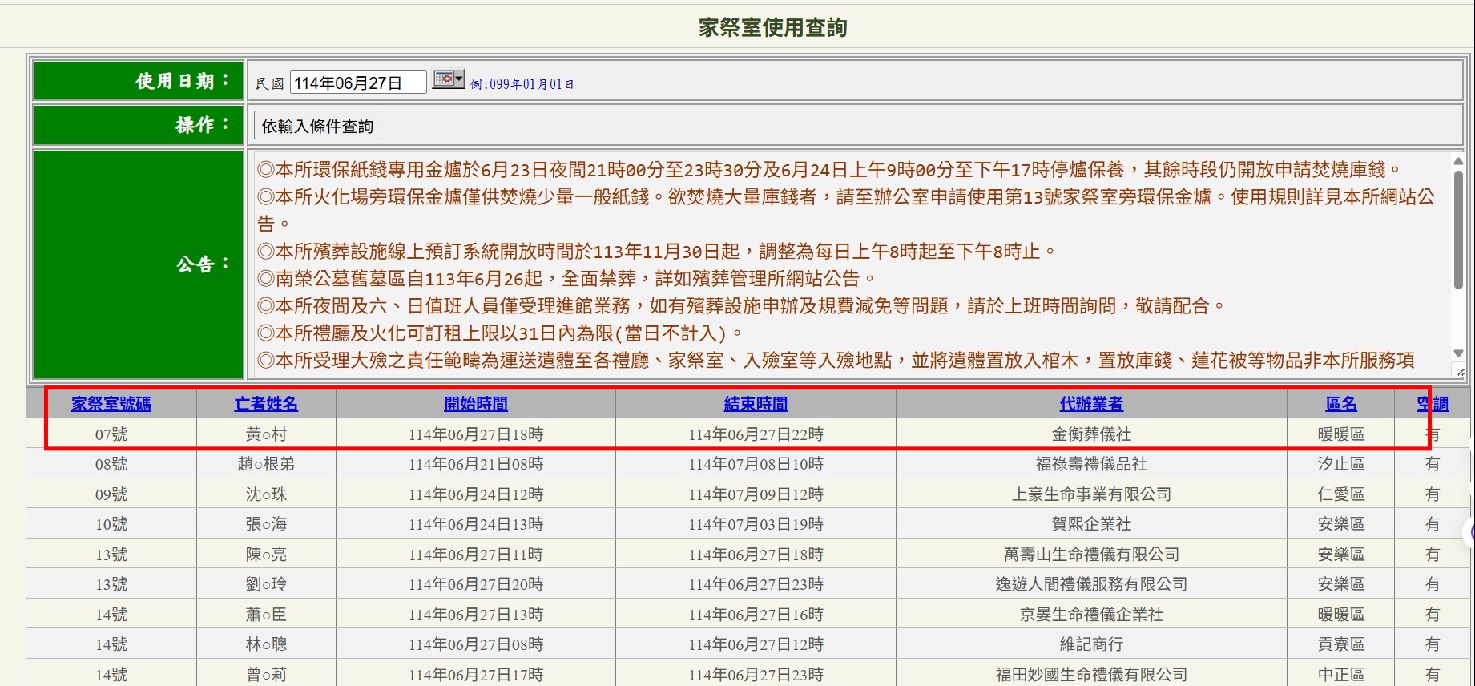
Task: Click the 依輸入條件查詢 query button
Action: pos(317,126)
